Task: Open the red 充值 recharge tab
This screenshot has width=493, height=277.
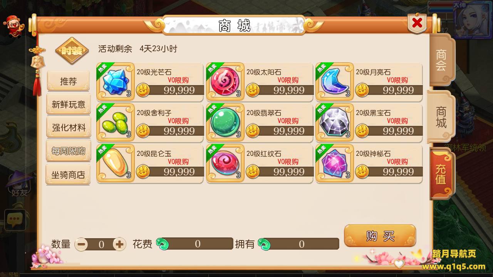Action: (x=441, y=174)
